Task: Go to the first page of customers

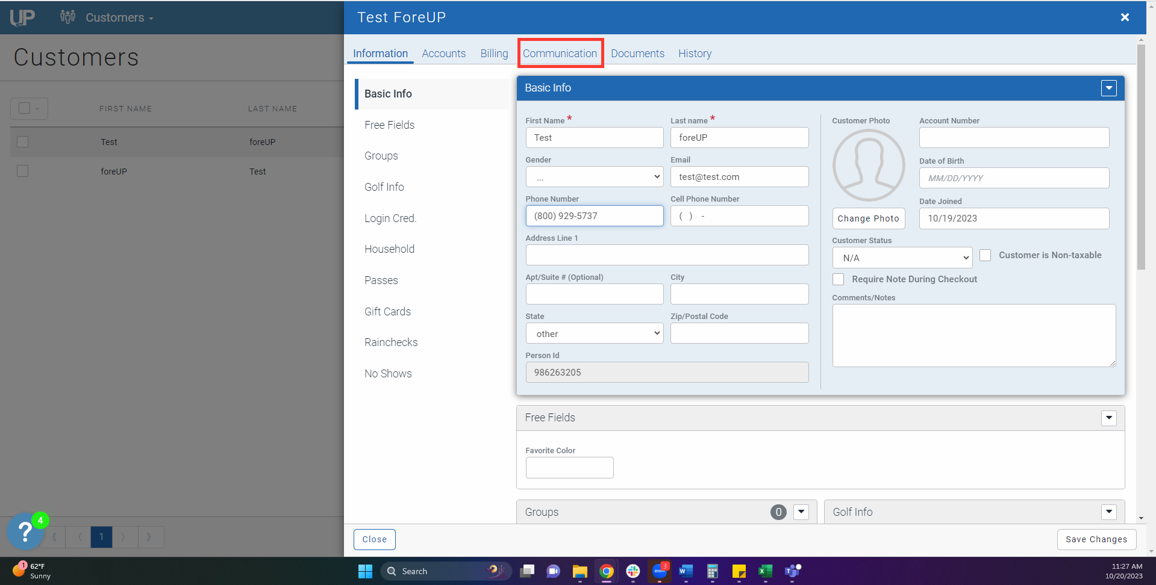Action: [54, 537]
